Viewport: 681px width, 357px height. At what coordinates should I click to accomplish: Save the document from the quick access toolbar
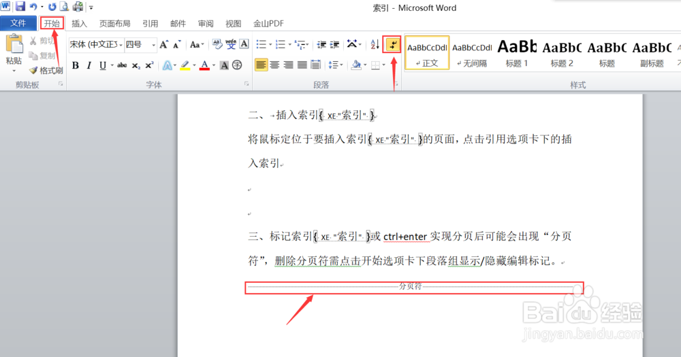point(20,7)
